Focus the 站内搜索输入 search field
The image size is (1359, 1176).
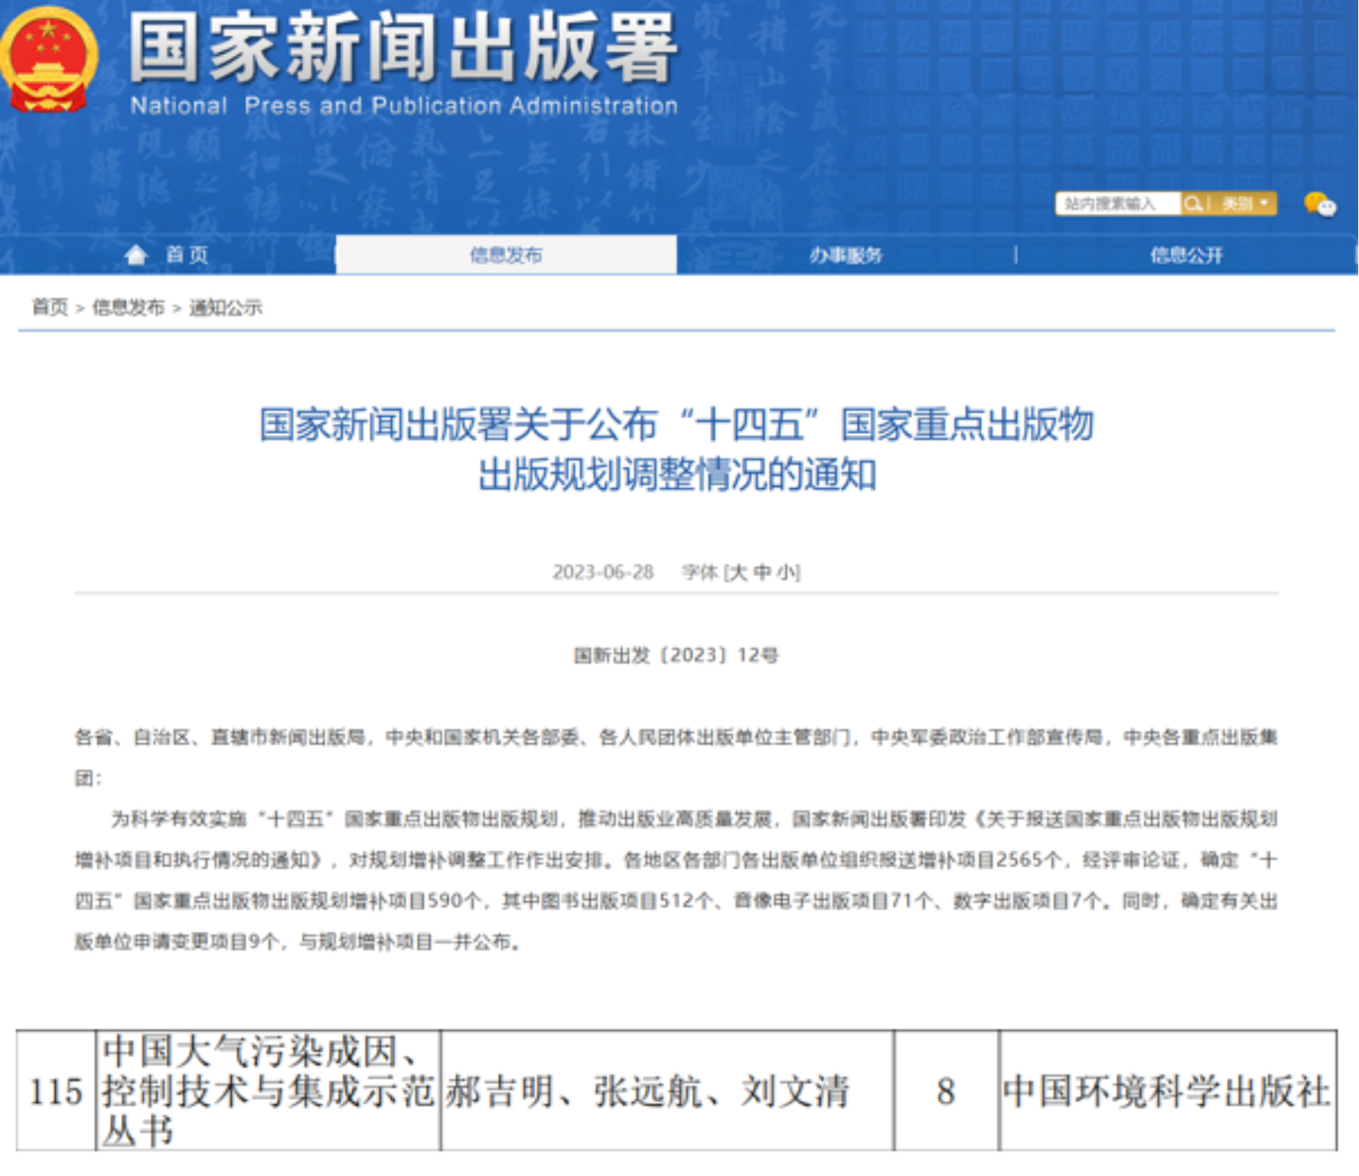pos(1116,204)
